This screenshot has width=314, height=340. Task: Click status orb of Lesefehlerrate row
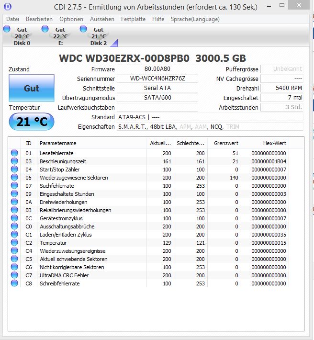coord(14,153)
